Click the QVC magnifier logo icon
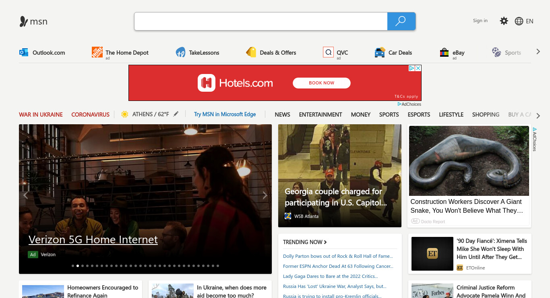550x298 pixels. (x=328, y=52)
